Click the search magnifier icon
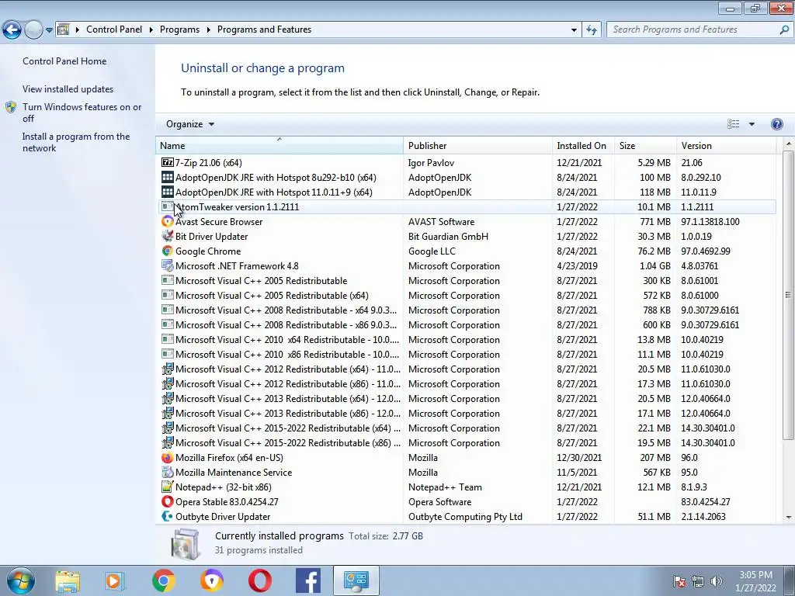Screen dimensions: 795x596 pyautogui.click(x=784, y=30)
